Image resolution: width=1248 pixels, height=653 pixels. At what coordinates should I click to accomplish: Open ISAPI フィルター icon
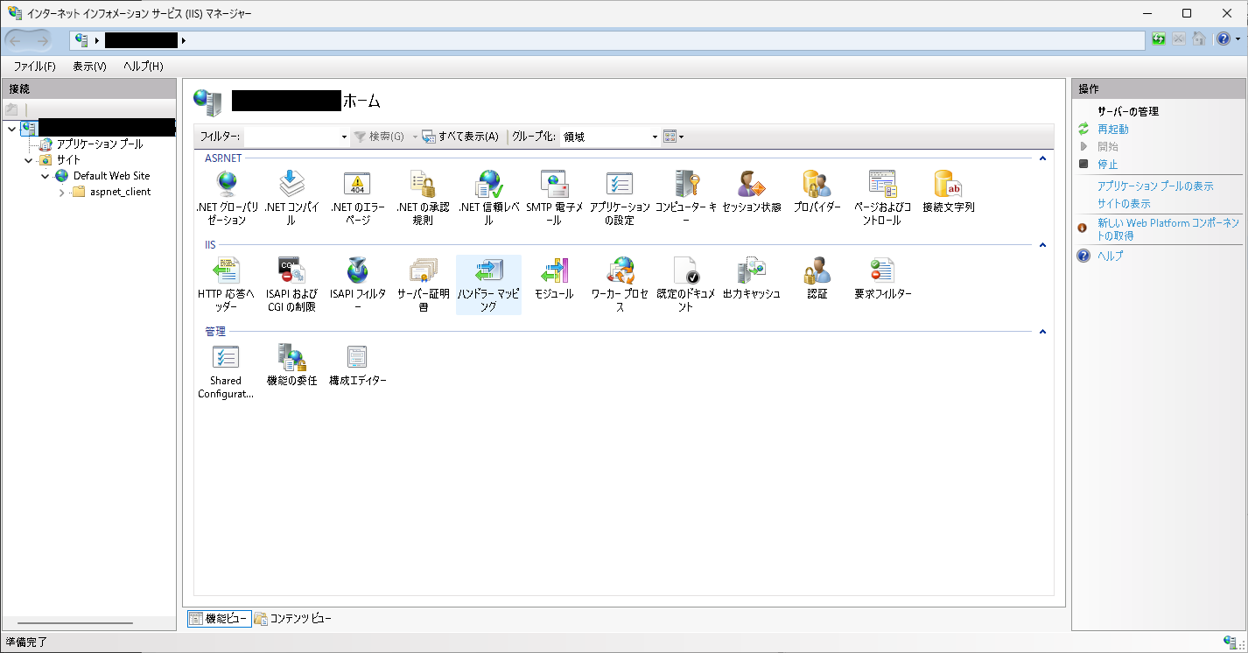[357, 284]
